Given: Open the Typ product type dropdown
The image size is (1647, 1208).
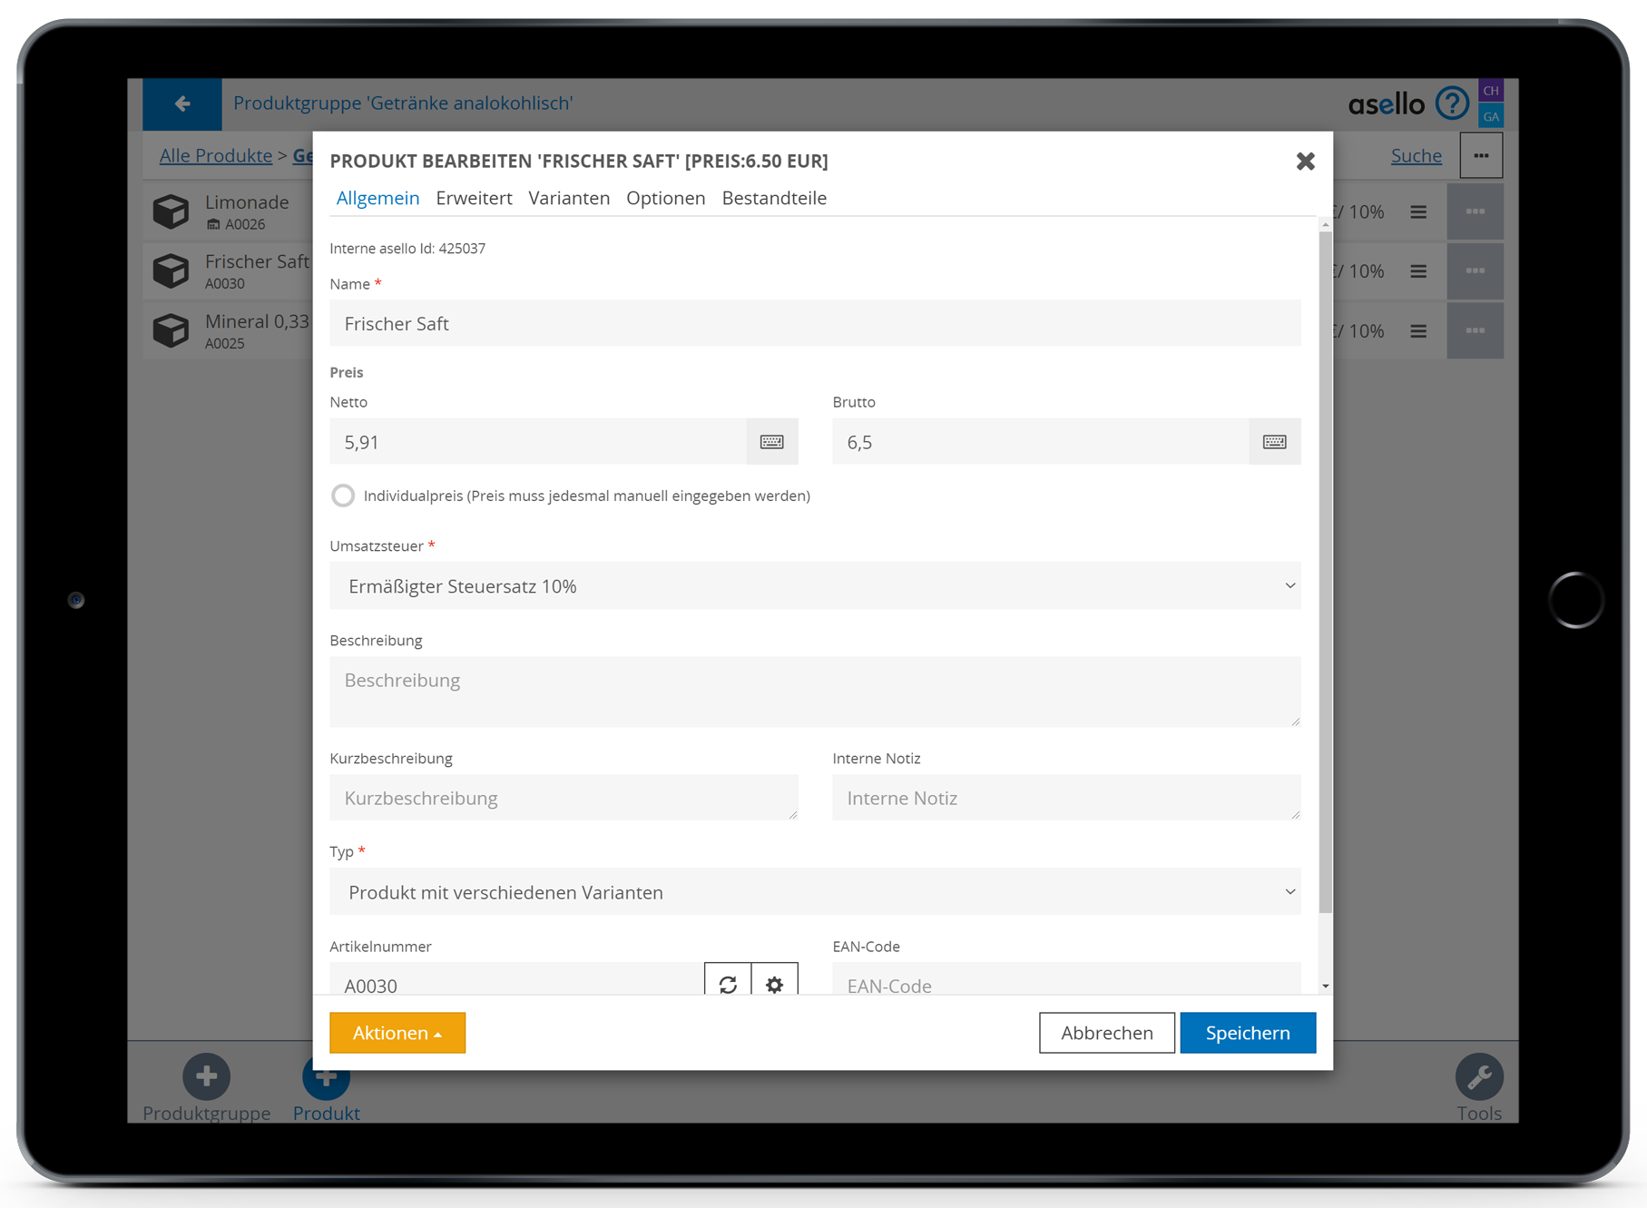Looking at the screenshot, I should click(814, 892).
